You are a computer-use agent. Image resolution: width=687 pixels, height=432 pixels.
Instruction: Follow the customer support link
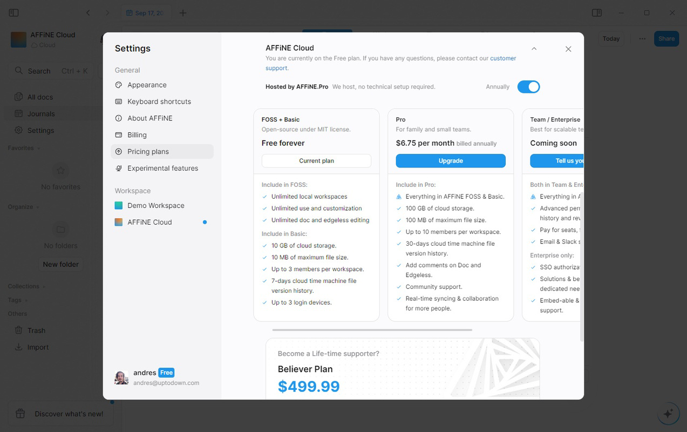click(x=391, y=63)
